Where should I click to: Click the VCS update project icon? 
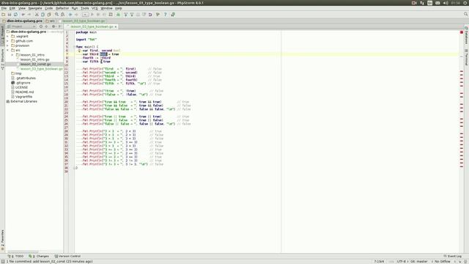point(125,15)
